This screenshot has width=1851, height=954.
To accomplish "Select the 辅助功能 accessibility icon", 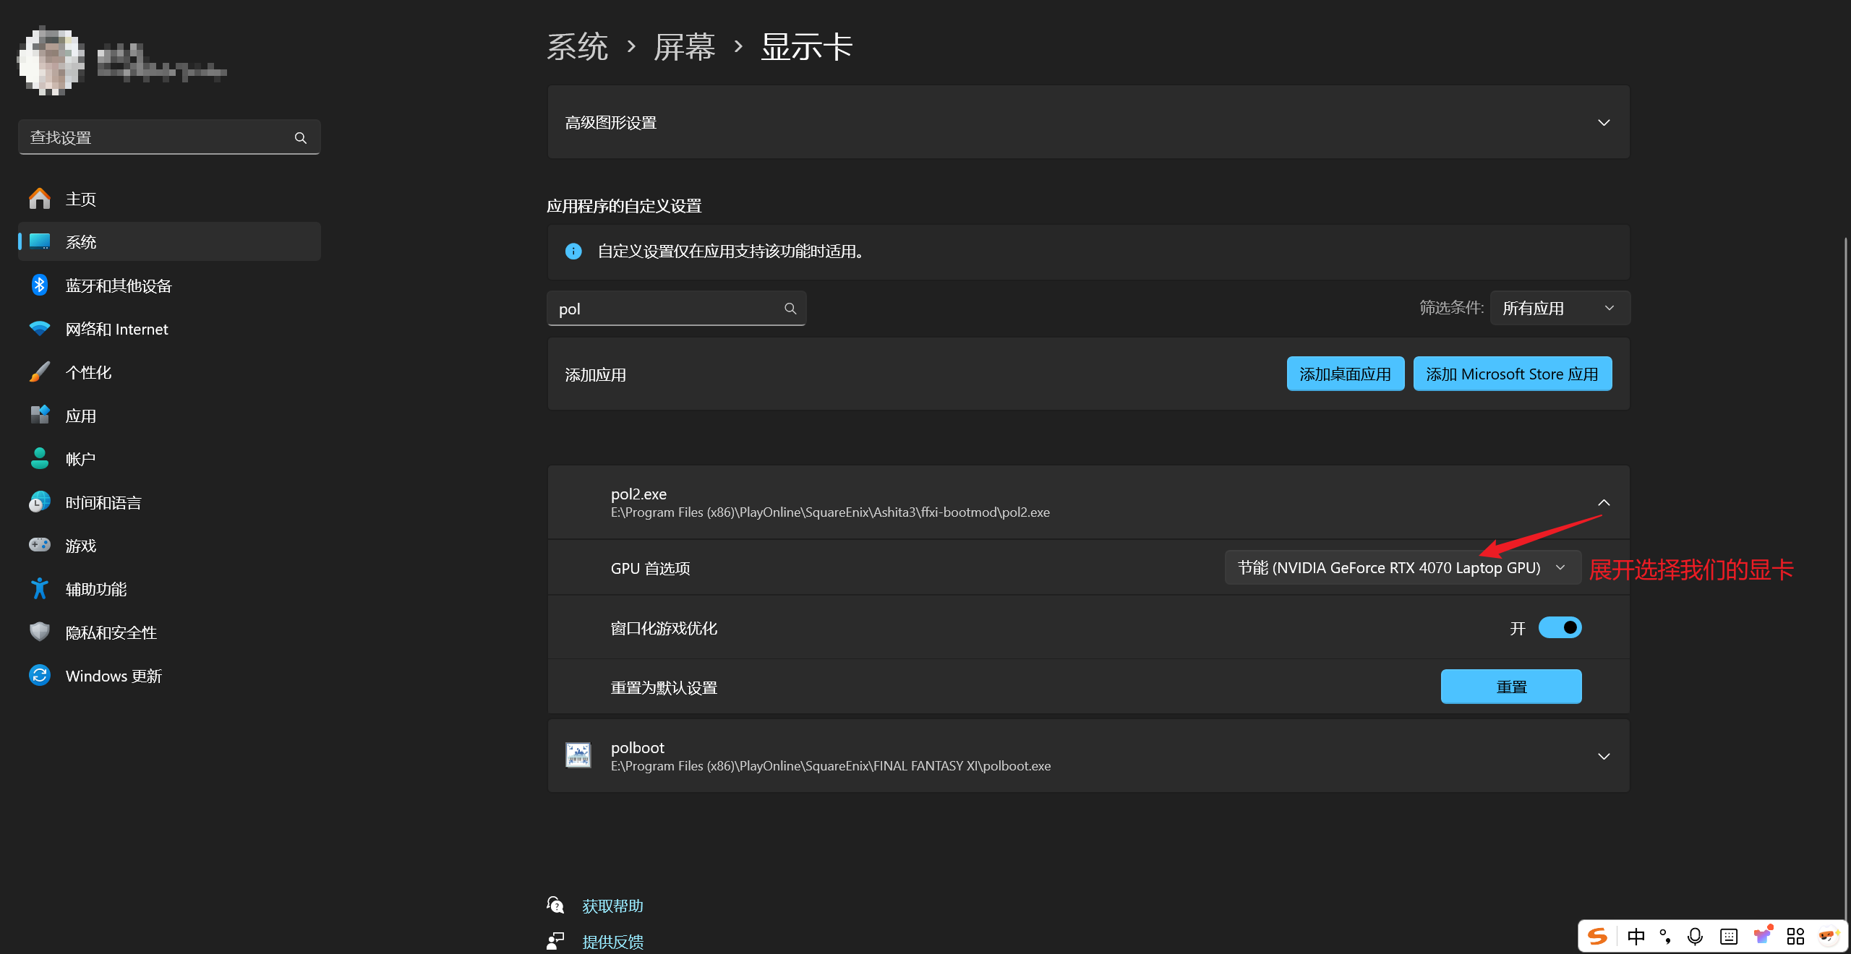I will point(40,588).
